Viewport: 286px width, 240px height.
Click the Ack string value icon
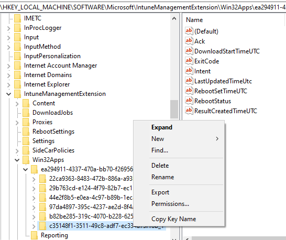[x=189, y=41]
